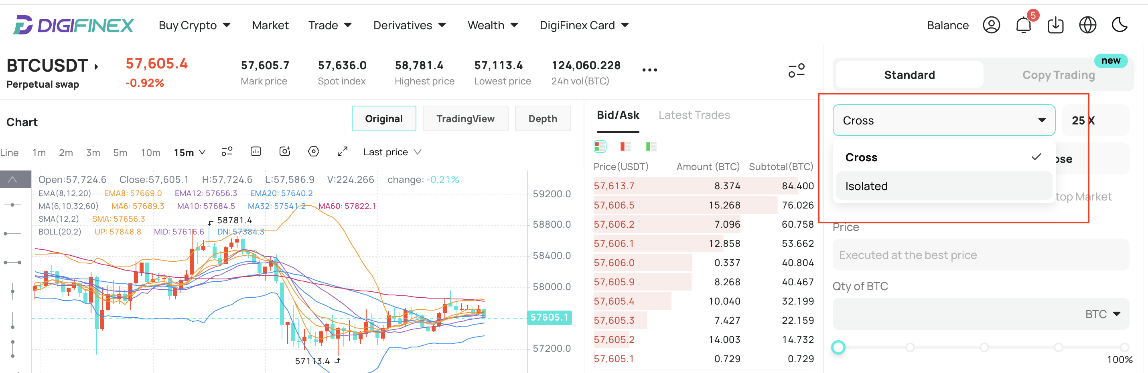
Task: Open more ticker stats ellipsis
Action: (649, 70)
